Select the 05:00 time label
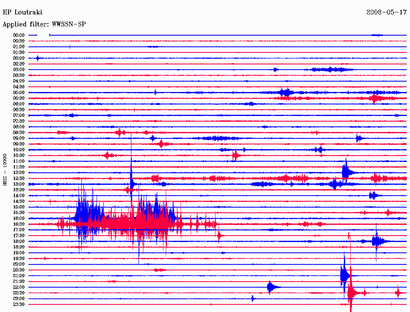410x312 pixels. click(19, 92)
